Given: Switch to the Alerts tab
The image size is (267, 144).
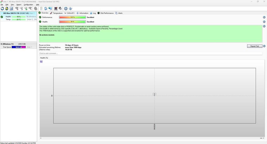Looking at the screenshot, I should coord(119,13).
